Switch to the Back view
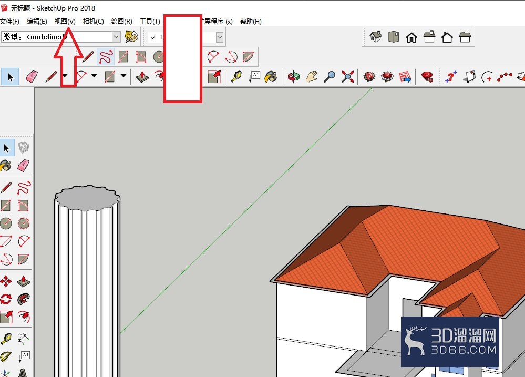525x377 pixels. coord(447,37)
